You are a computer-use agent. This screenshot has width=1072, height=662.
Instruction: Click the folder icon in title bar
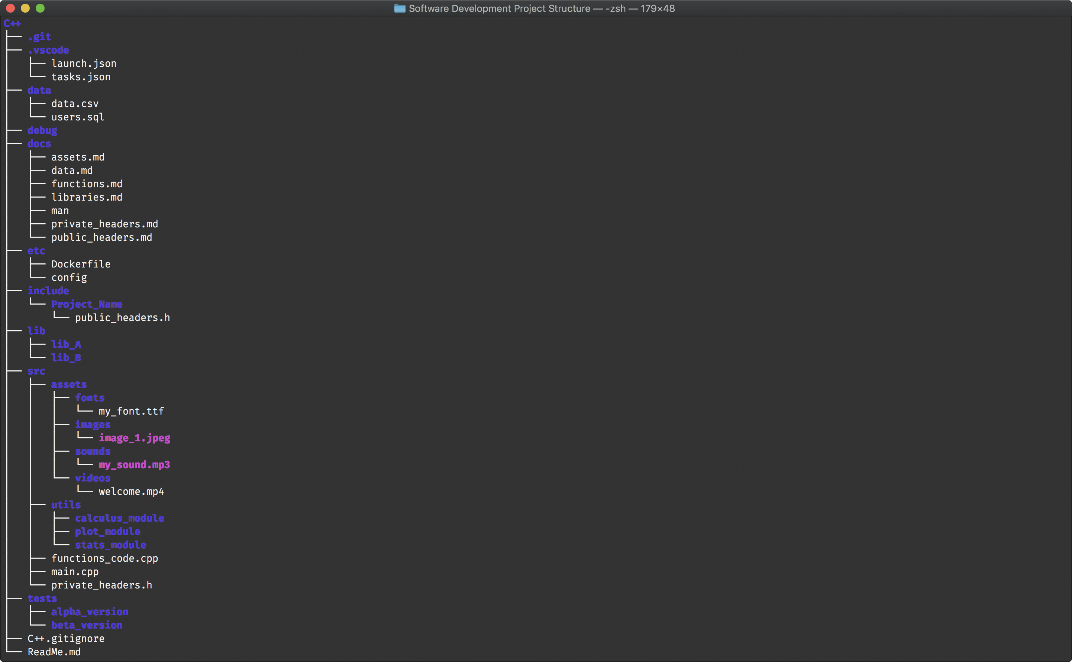[399, 8]
